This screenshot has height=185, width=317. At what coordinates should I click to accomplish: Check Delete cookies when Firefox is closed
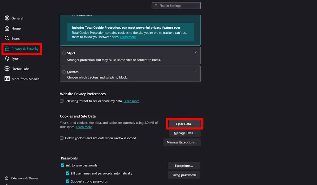click(x=62, y=138)
